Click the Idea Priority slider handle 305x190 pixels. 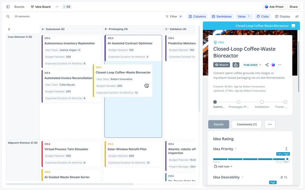pyautogui.click(x=287, y=159)
